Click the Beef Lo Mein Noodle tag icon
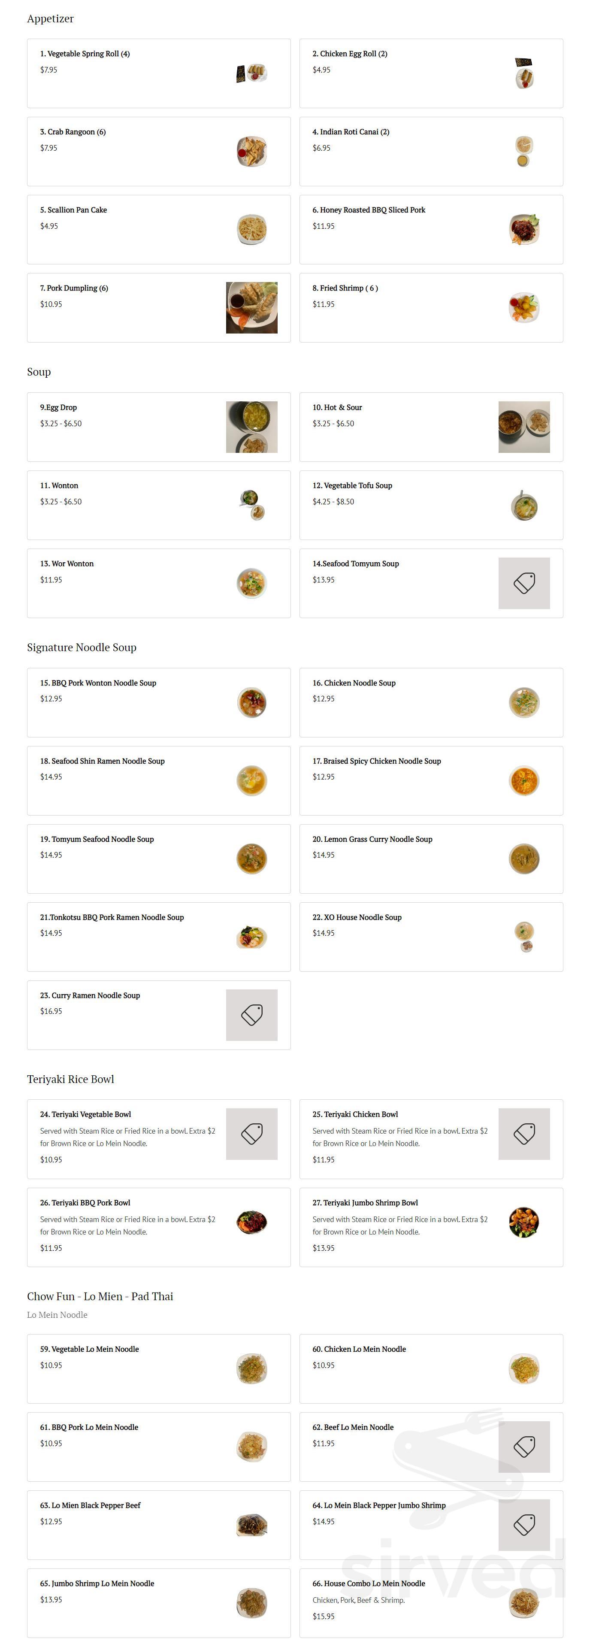This screenshot has height=1641, width=593. pyautogui.click(x=523, y=1446)
